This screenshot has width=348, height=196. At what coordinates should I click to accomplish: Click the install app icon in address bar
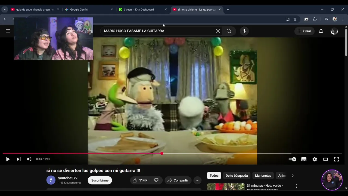point(287,19)
